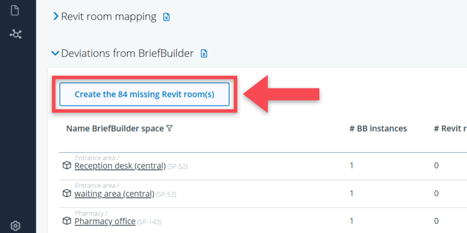This screenshot has height=233, width=467.
Task: Export Deviations from BriefBuilder to Excel
Action: tap(204, 54)
